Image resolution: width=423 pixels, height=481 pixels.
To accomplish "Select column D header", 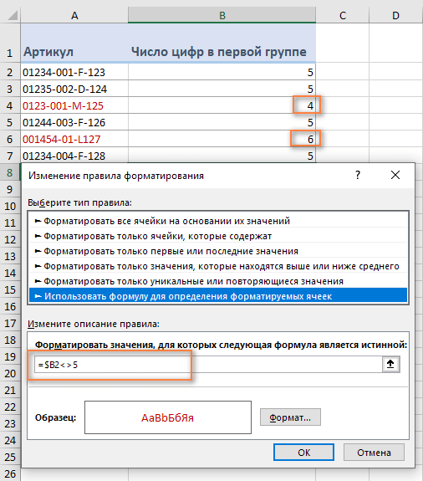I will click(x=395, y=15).
